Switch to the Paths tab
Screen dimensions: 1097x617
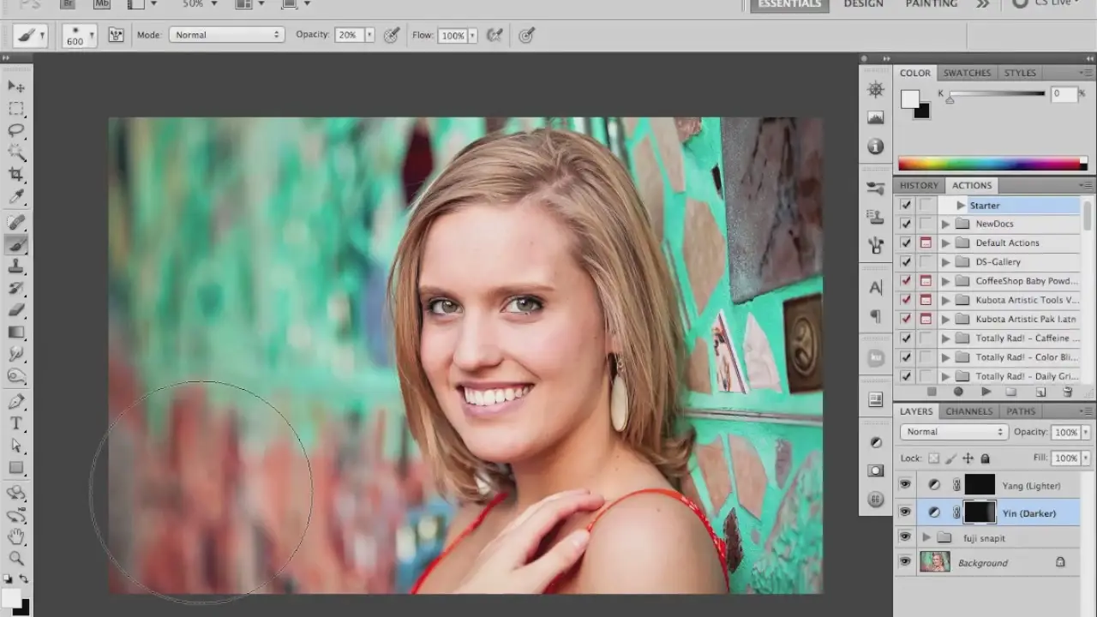pos(1021,411)
